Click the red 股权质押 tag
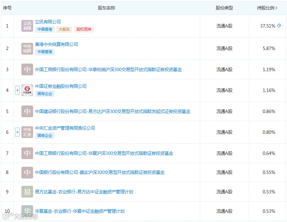The image size is (287, 222). 84,29
